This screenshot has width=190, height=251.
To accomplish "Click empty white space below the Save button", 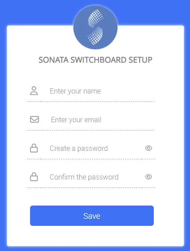I will (95, 236).
